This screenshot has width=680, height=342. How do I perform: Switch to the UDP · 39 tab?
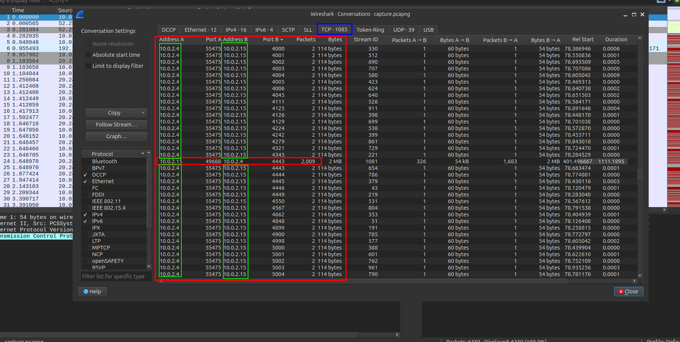pyautogui.click(x=404, y=30)
